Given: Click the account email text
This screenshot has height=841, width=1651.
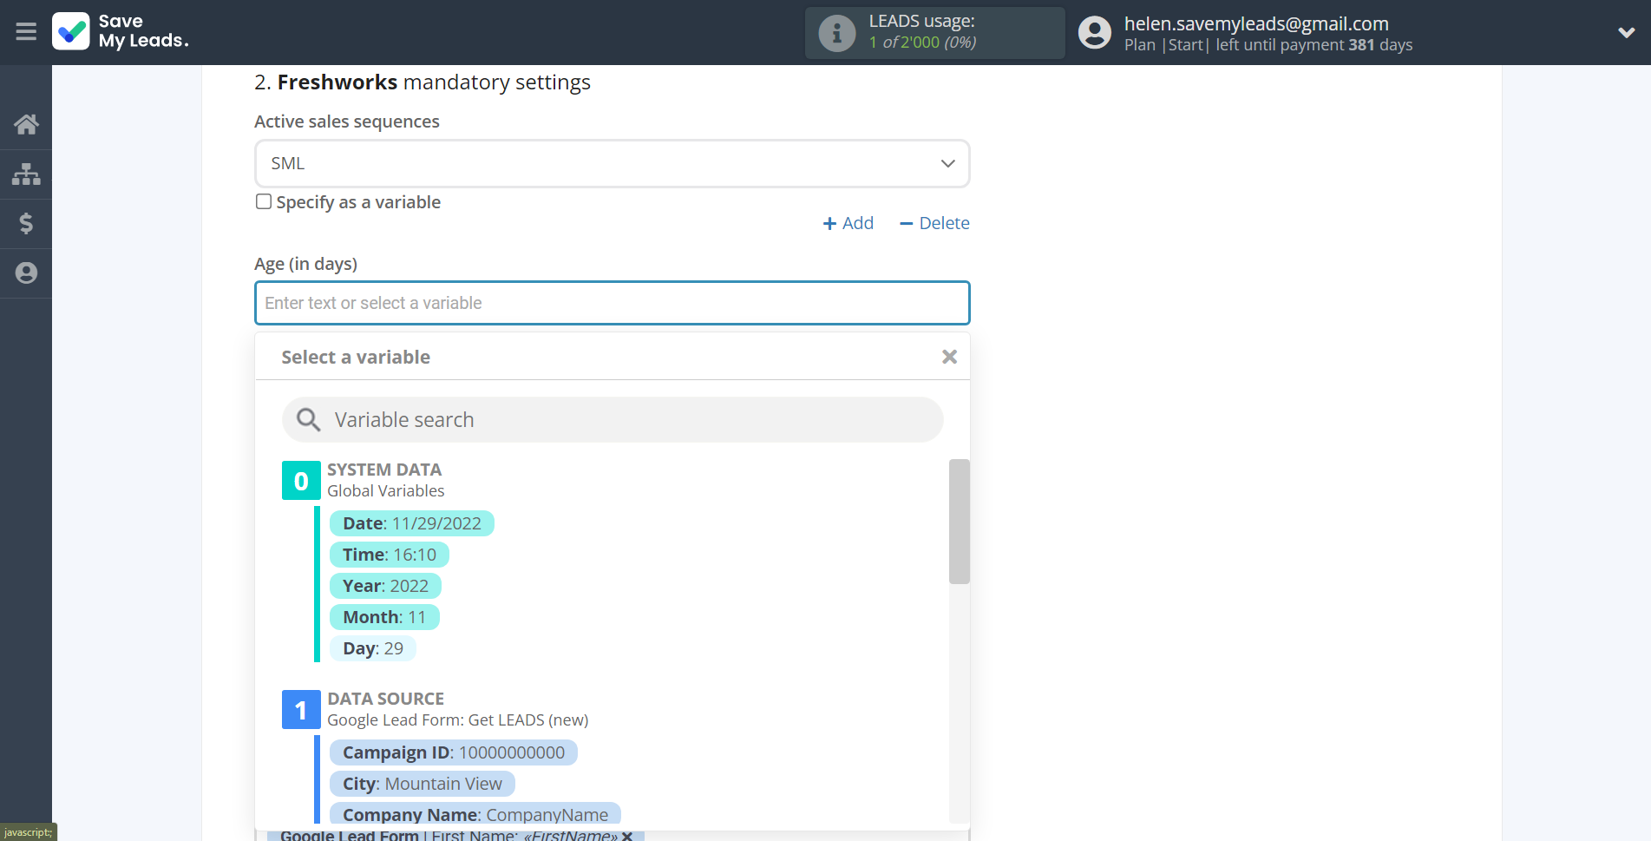Looking at the screenshot, I should click(1256, 23).
